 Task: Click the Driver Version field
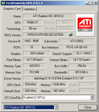click(x=59, y=78)
